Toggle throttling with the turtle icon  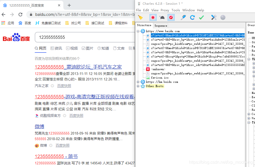coord(162,17)
